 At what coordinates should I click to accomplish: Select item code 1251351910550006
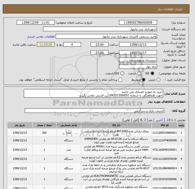tap(165, 179)
